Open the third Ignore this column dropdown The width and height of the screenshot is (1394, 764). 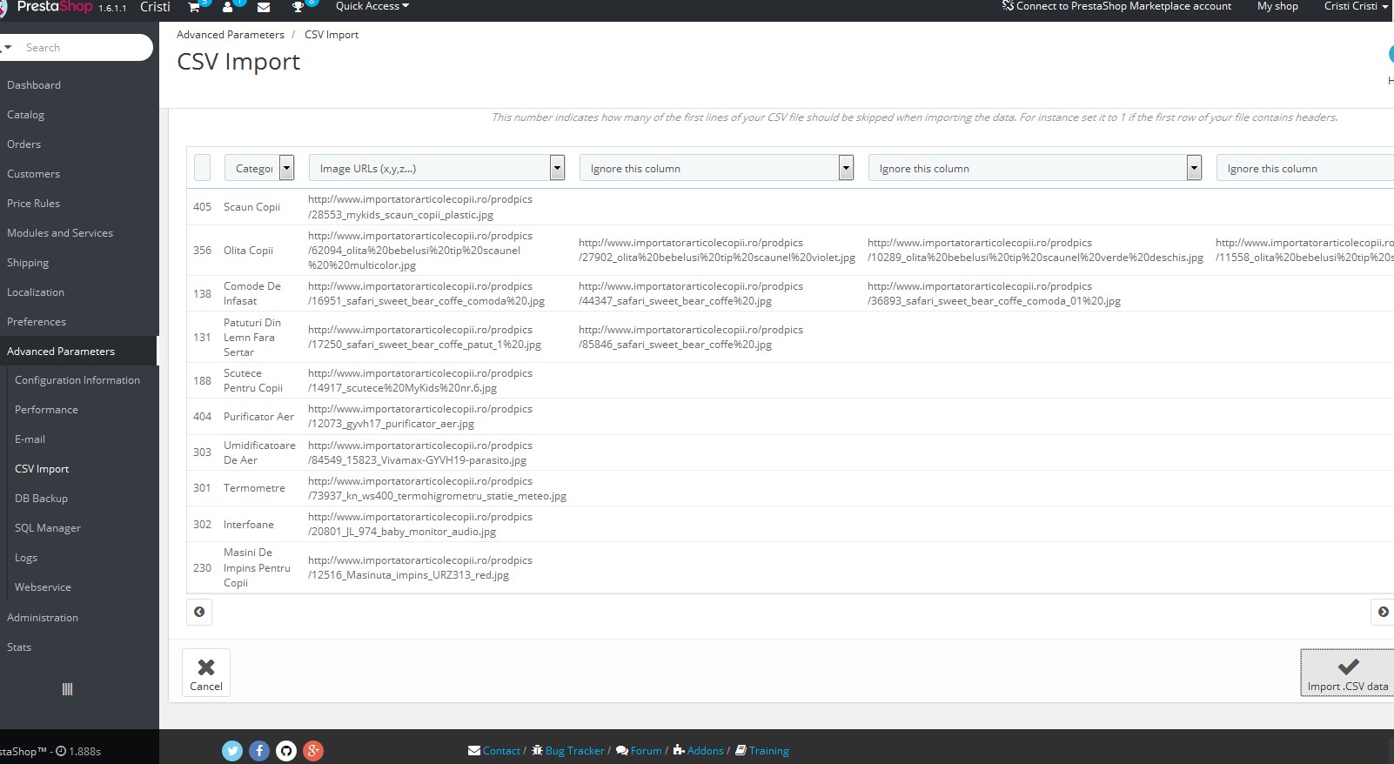tap(1305, 168)
